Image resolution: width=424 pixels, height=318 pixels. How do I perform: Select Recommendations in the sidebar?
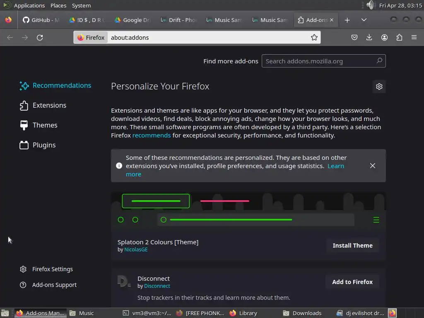(x=55, y=85)
